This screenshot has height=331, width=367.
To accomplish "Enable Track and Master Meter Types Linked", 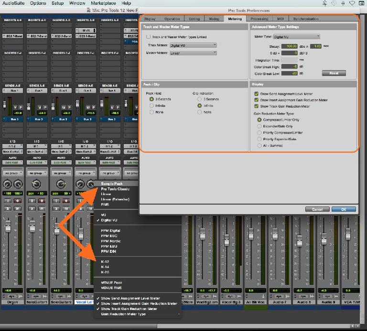I will pyautogui.click(x=148, y=37).
